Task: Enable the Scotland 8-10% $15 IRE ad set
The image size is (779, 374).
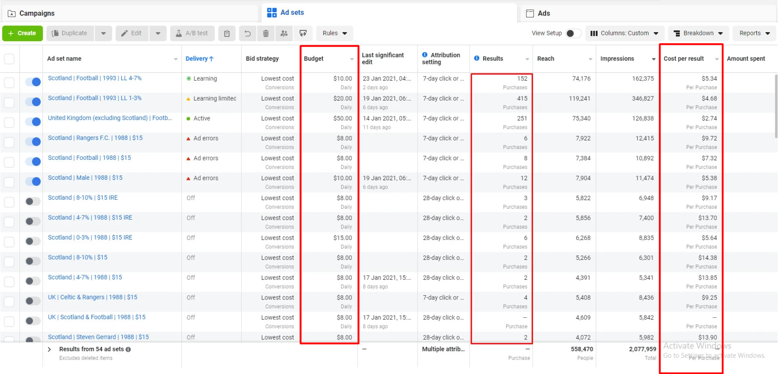Action: [33, 201]
